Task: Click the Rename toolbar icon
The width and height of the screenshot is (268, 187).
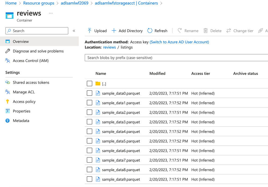Action: point(180,31)
